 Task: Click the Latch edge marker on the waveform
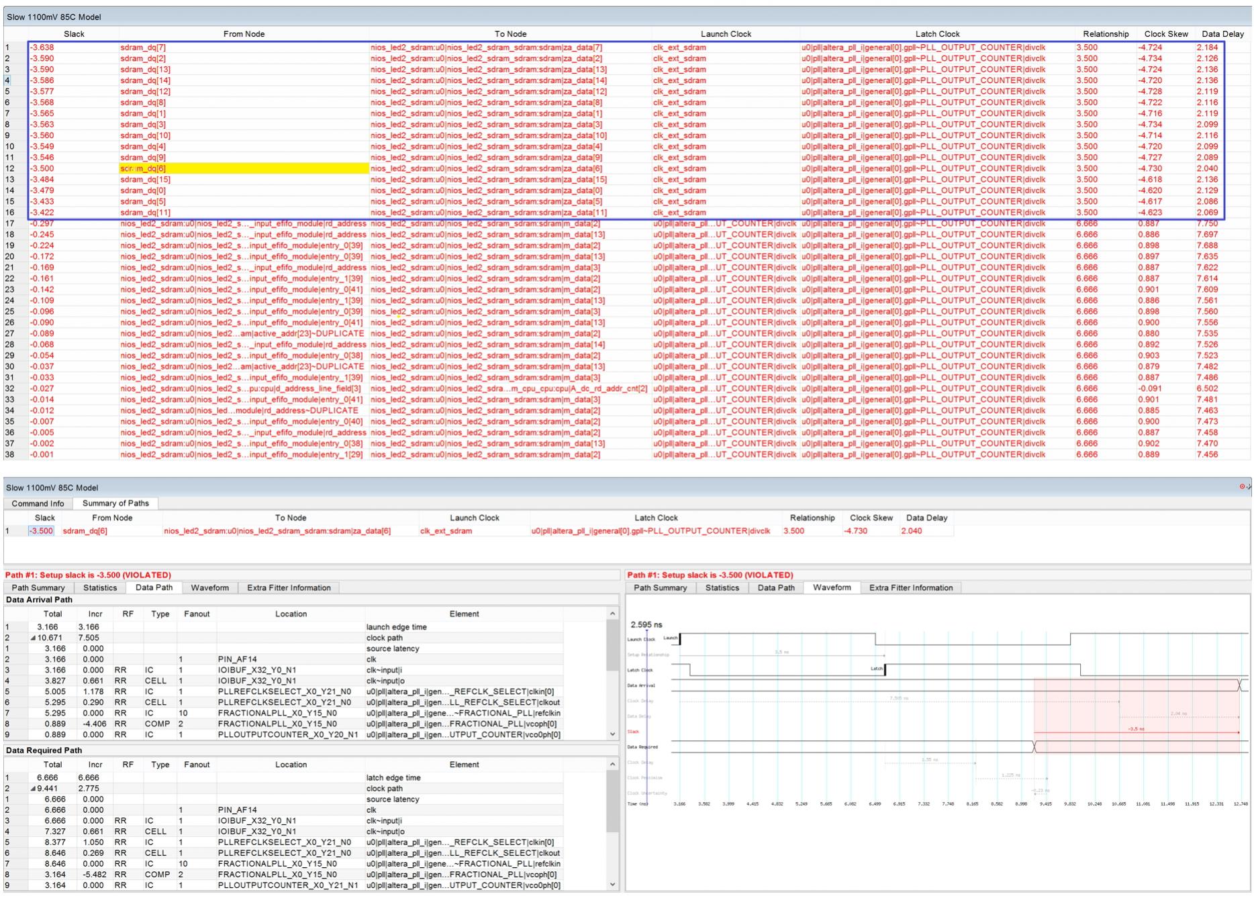[x=885, y=669]
